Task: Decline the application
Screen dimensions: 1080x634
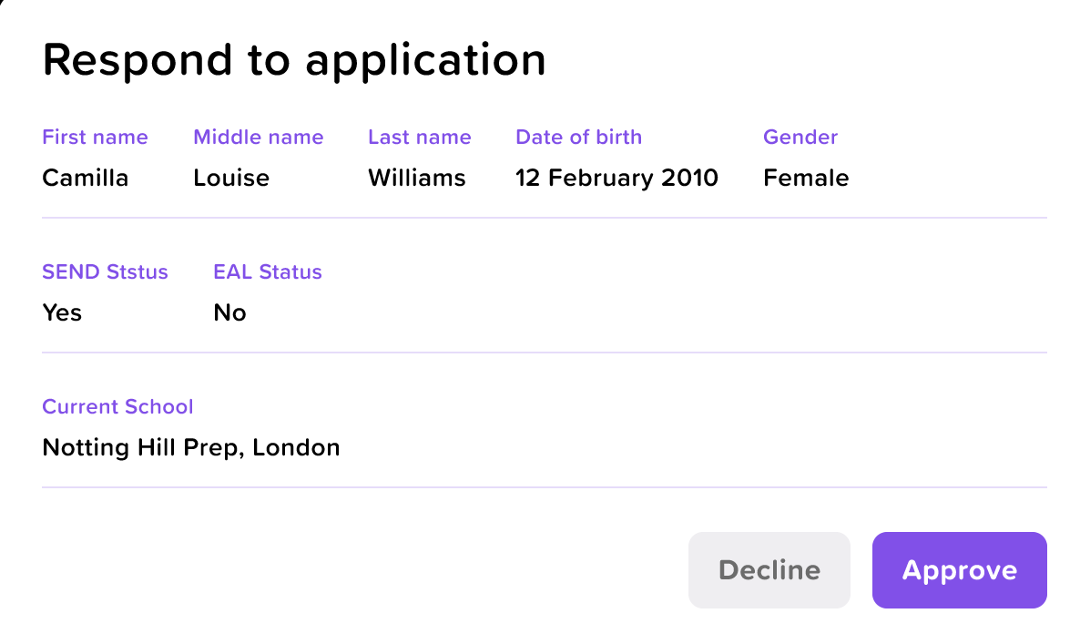Action: point(769,570)
